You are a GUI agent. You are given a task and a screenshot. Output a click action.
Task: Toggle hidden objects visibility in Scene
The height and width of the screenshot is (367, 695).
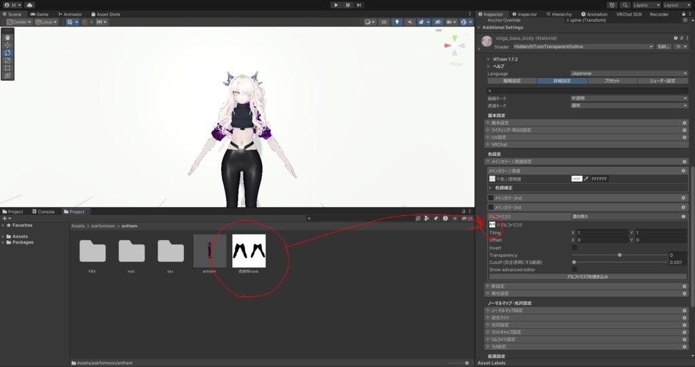(x=438, y=22)
